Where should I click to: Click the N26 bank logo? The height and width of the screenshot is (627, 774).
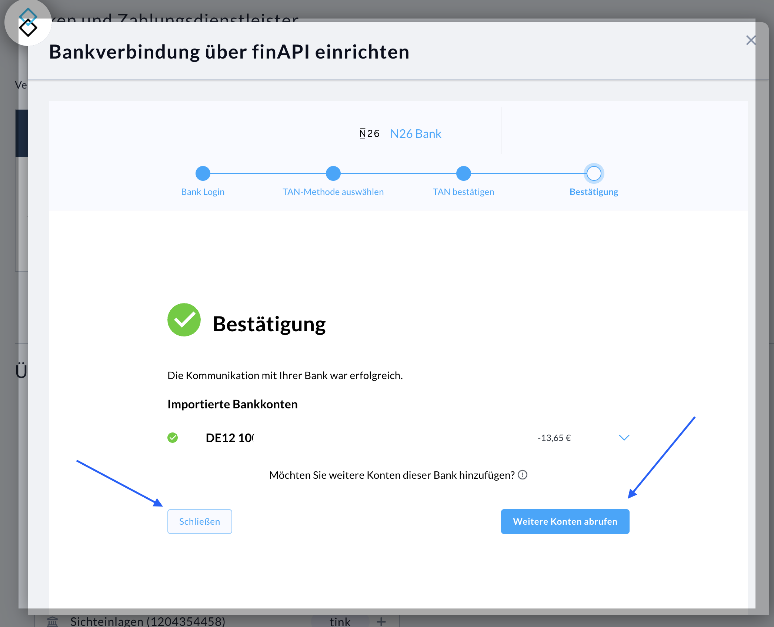tap(369, 133)
